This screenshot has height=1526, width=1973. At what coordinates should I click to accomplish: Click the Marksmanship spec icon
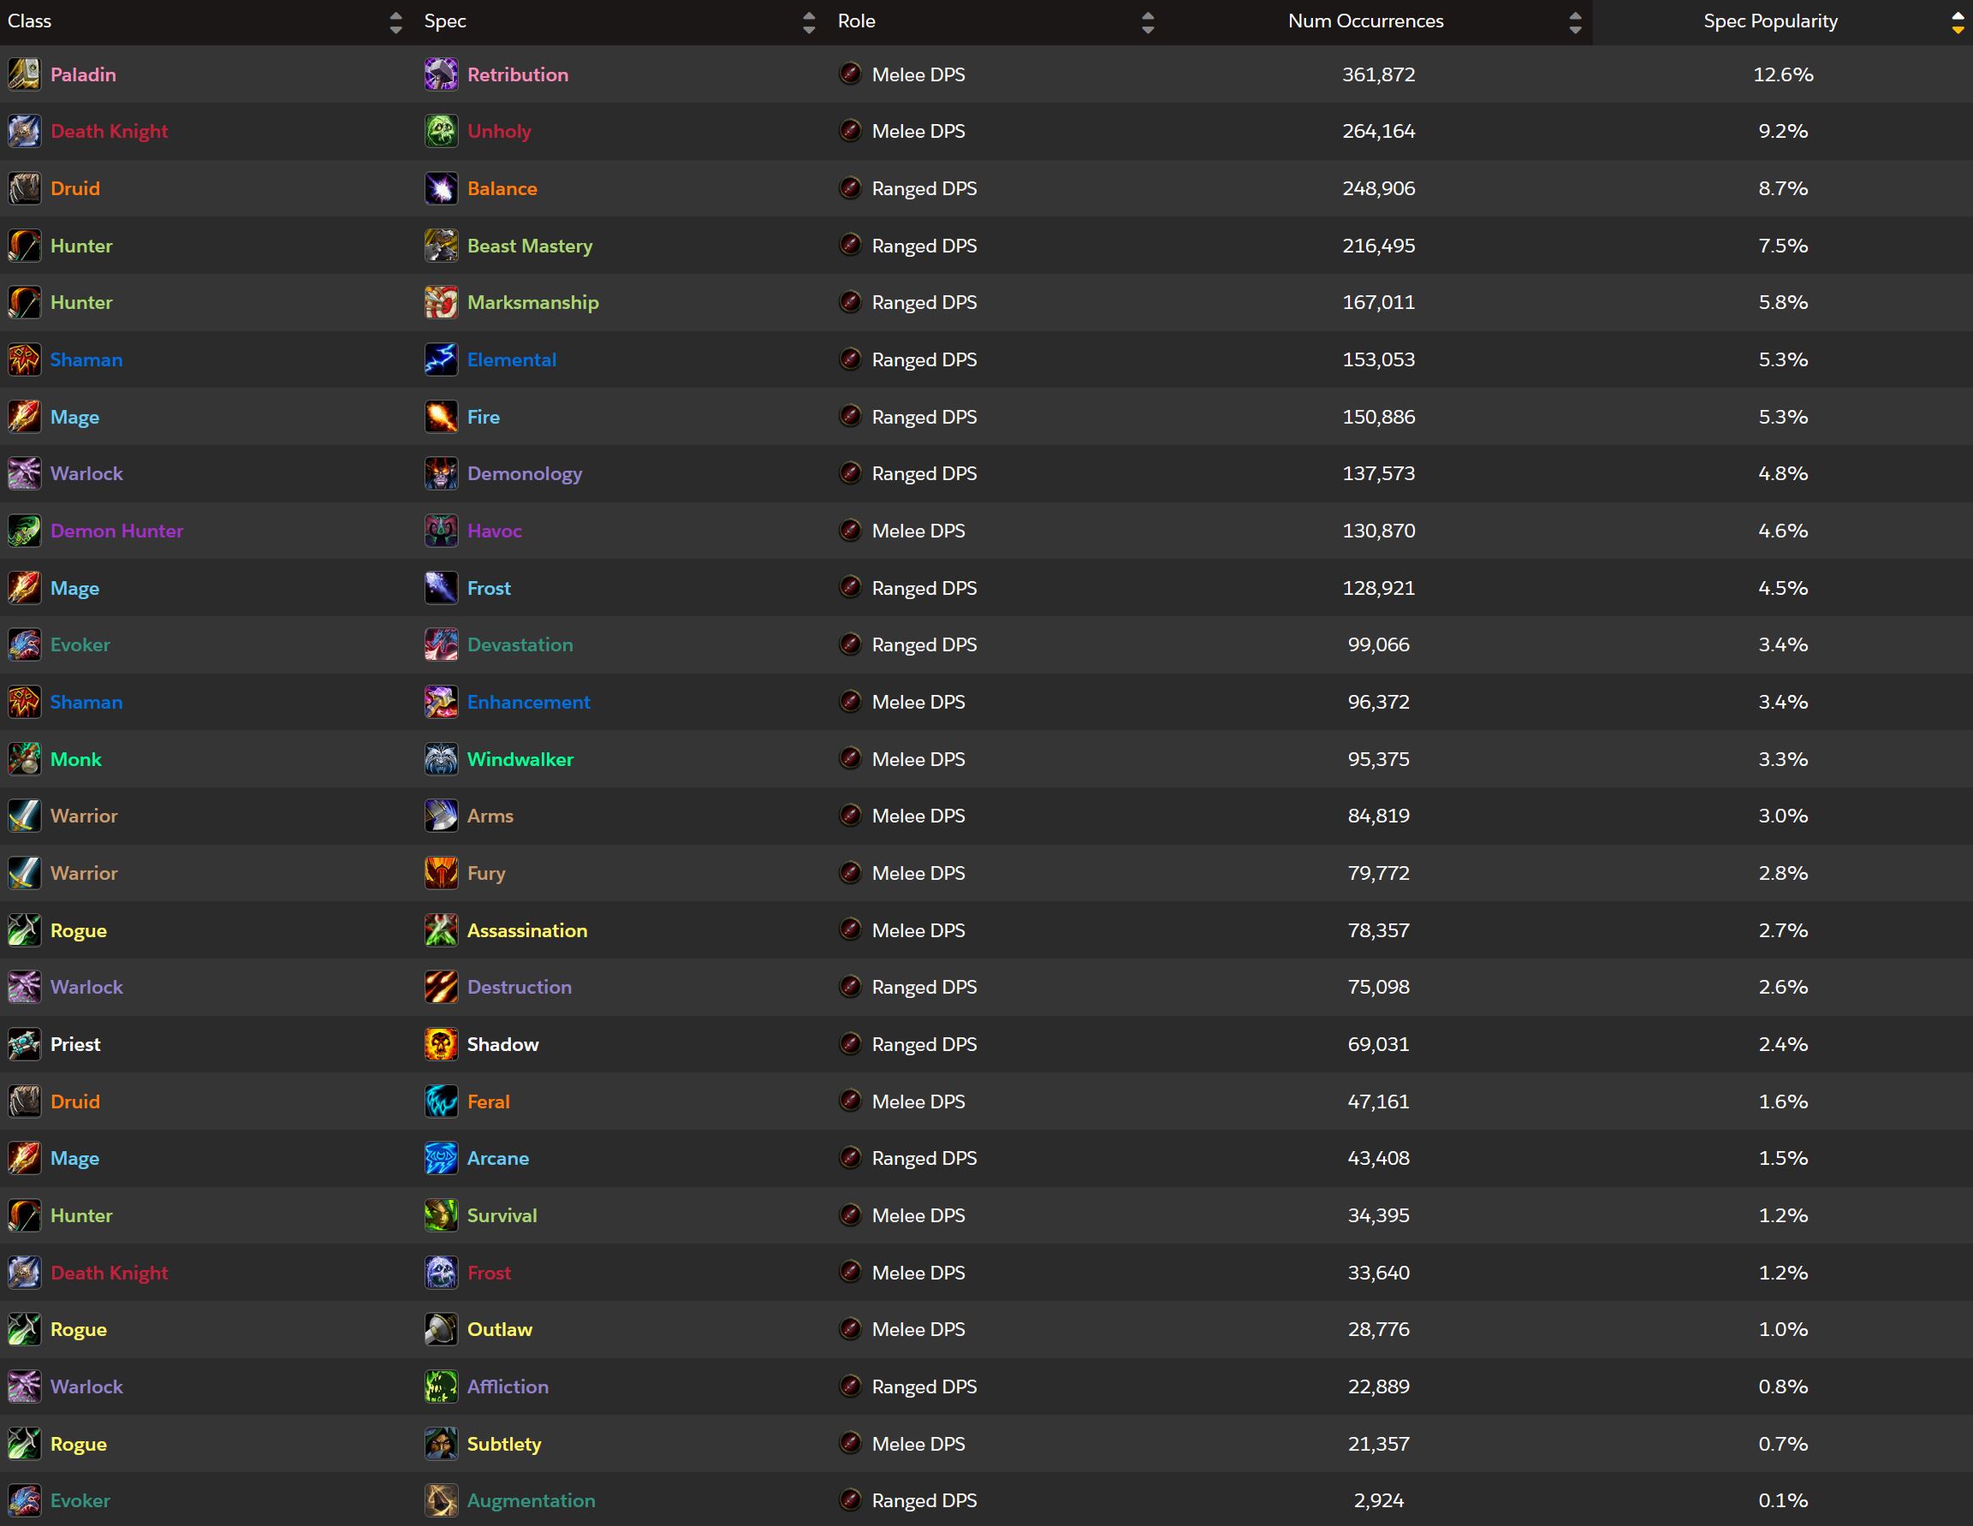pos(441,302)
